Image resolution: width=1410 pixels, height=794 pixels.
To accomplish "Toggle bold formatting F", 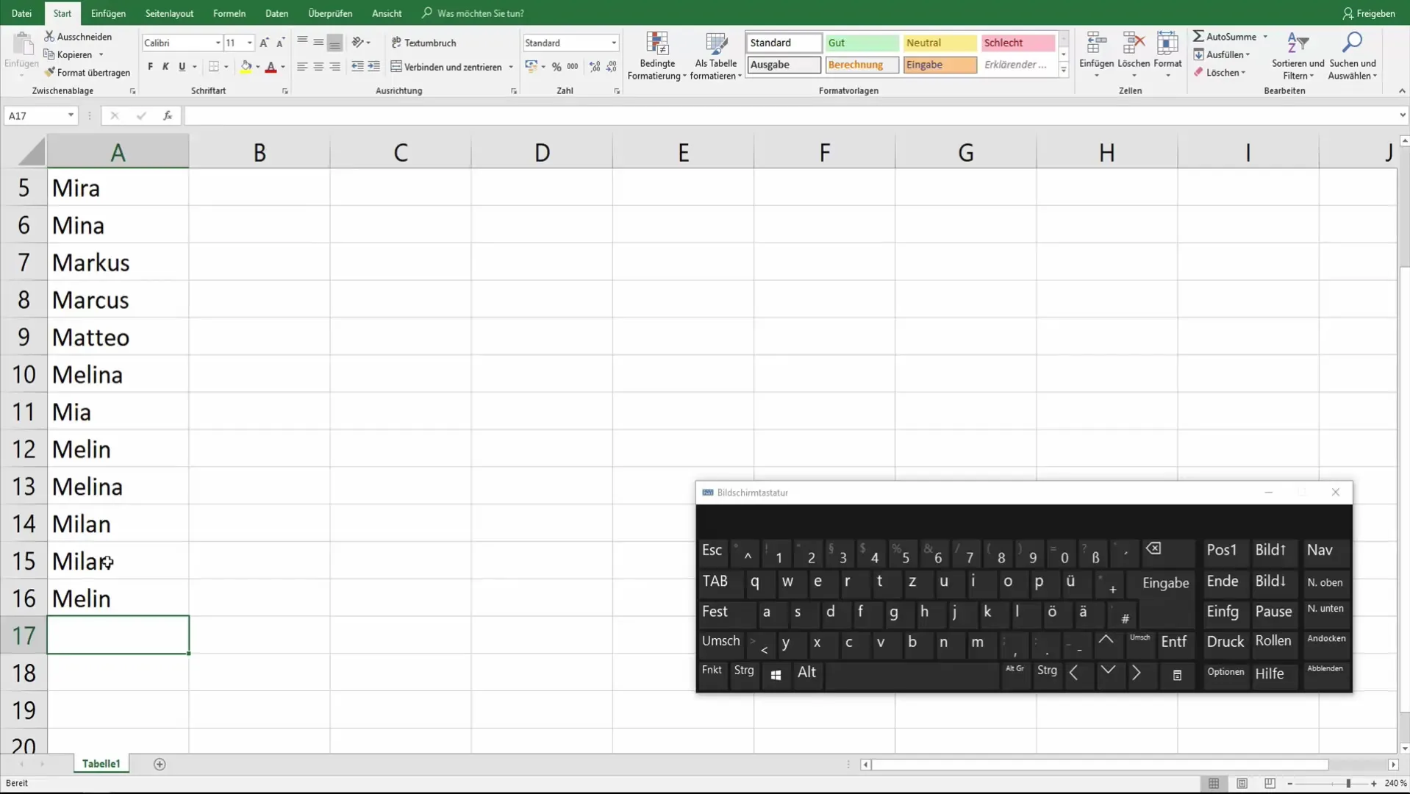I will tap(150, 67).
